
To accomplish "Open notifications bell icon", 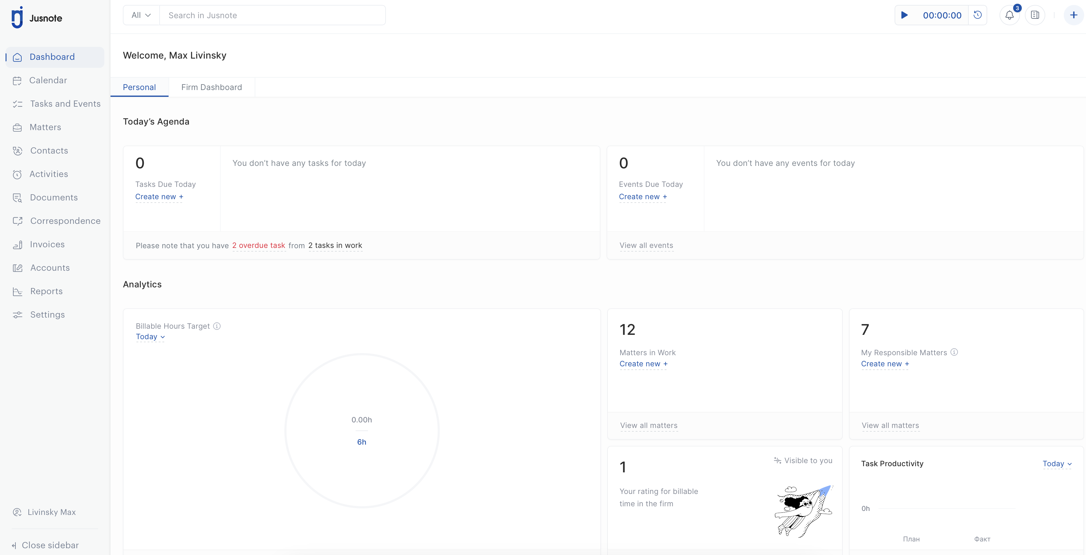I will (1009, 15).
